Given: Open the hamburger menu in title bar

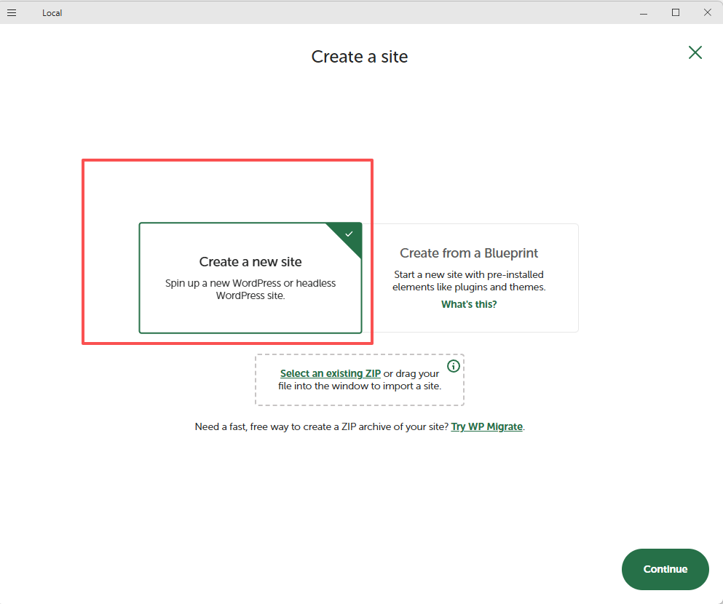Looking at the screenshot, I should [x=12, y=12].
